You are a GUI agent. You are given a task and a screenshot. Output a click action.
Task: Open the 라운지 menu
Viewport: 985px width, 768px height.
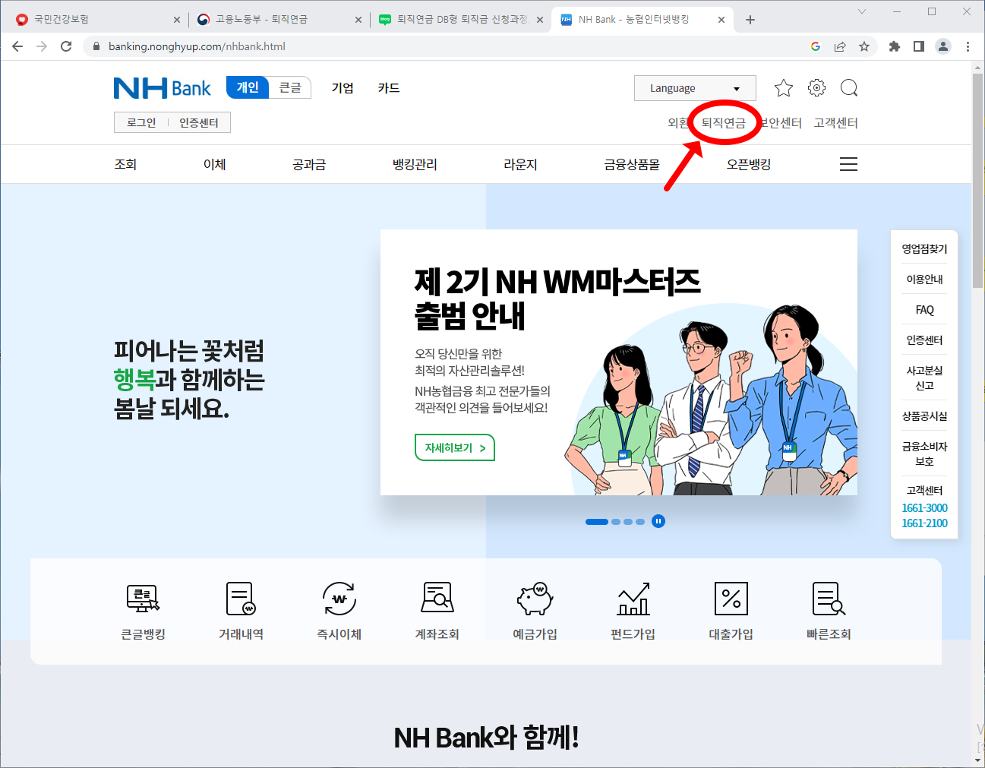pos(520,164)
